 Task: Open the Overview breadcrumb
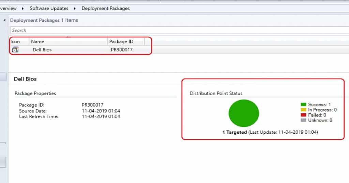[8, 9]
